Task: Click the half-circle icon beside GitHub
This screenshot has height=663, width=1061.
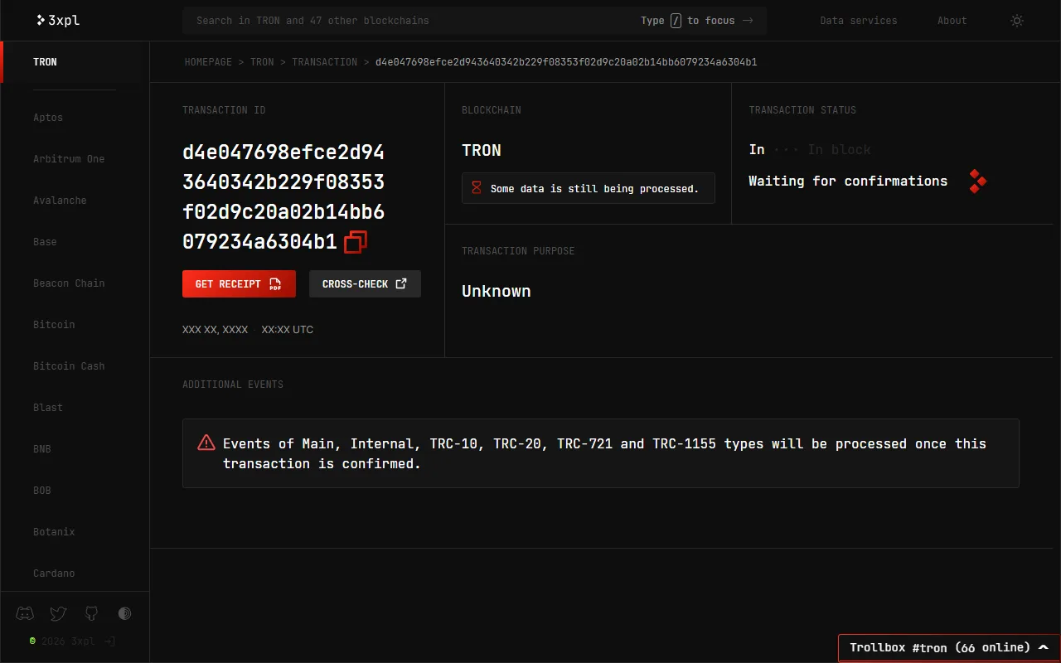Action: click(x=124, y=613)
